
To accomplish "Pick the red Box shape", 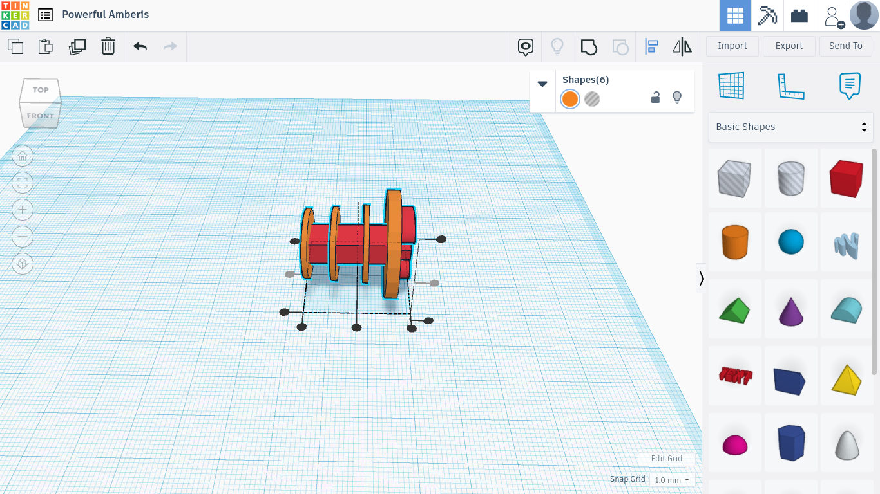I will (847, 179).
